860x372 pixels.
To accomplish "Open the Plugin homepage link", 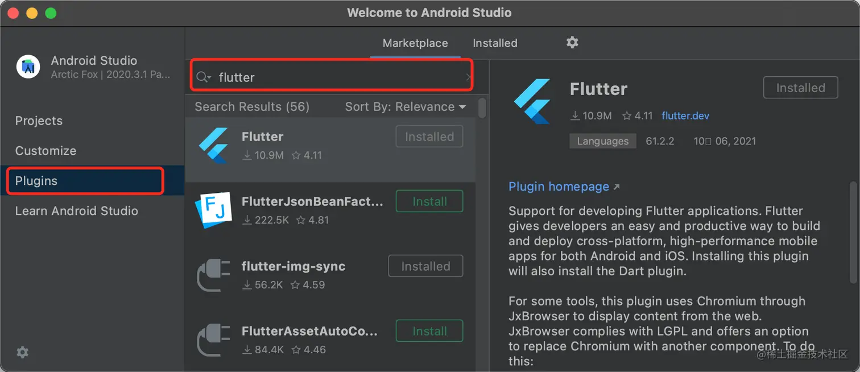I will (559, 187).
